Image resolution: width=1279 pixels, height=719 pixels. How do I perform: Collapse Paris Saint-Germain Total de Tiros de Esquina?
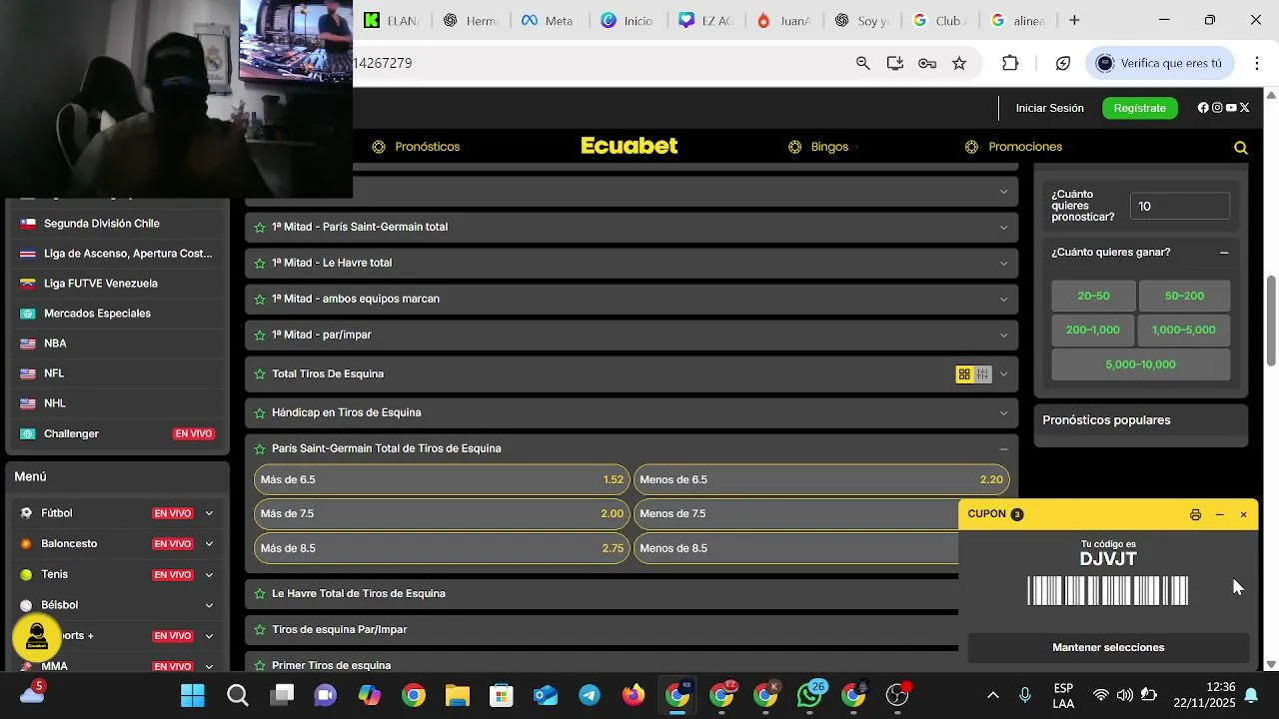click(1003, 449)
